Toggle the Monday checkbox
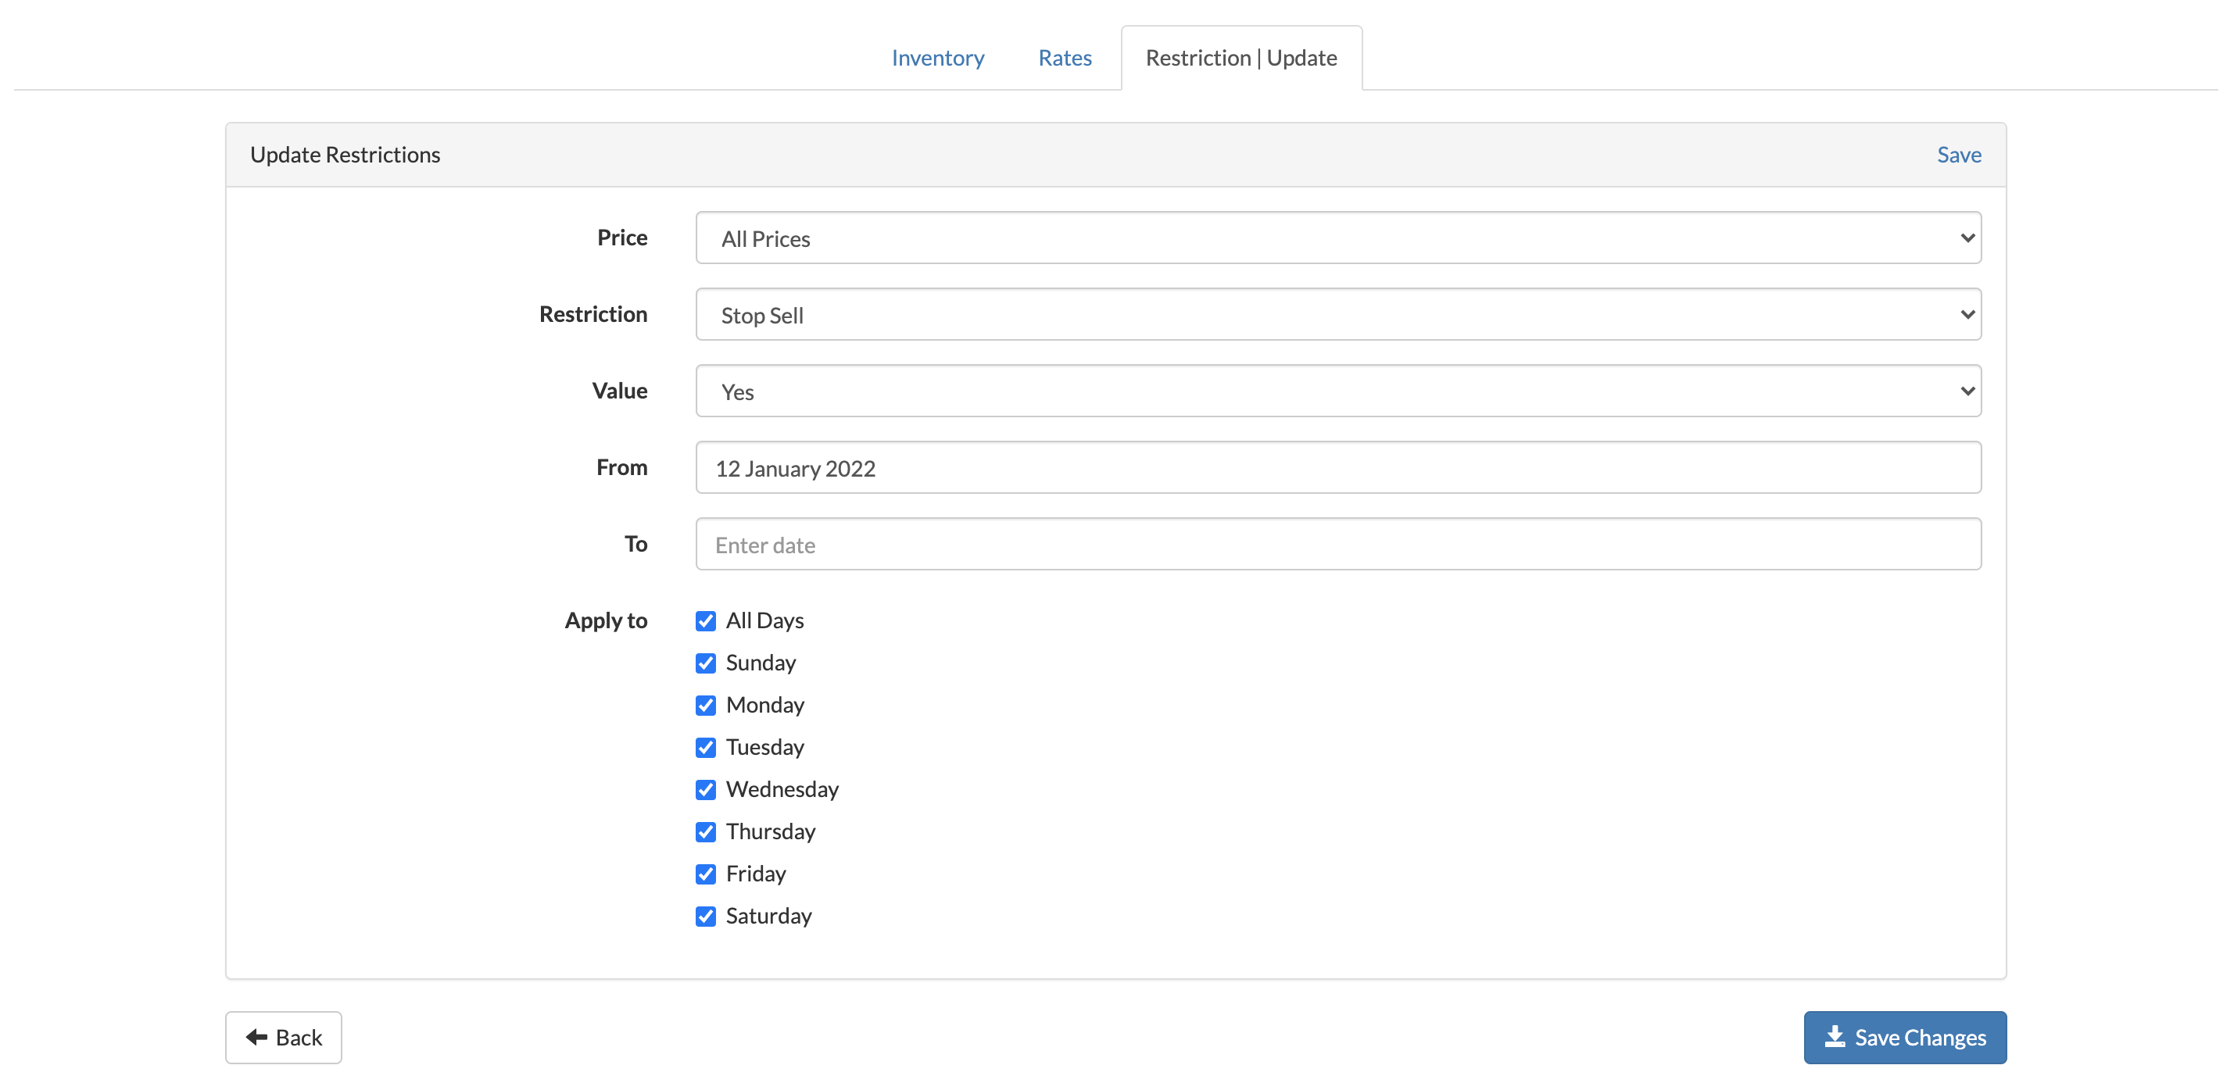Viewport: 2234px width, 1083px height. coord(705,705)
